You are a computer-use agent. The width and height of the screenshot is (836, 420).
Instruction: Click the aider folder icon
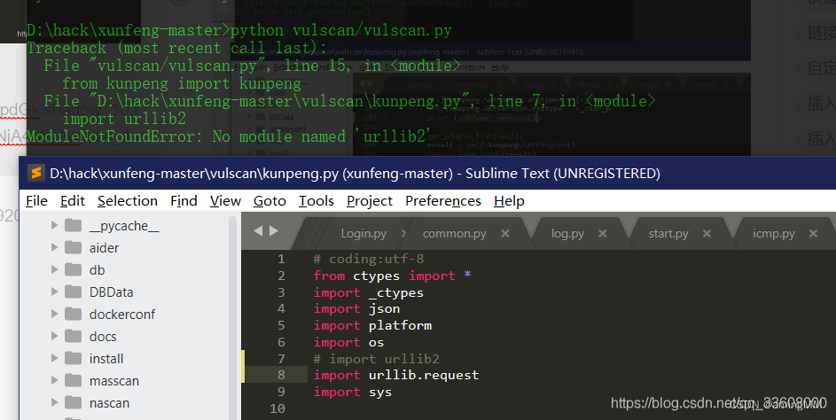coord(73,247)
